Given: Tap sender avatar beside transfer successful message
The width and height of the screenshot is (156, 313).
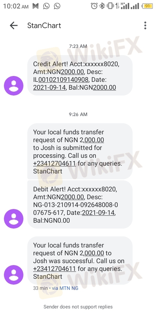Looking at the screenshot, I should [14, 275].
